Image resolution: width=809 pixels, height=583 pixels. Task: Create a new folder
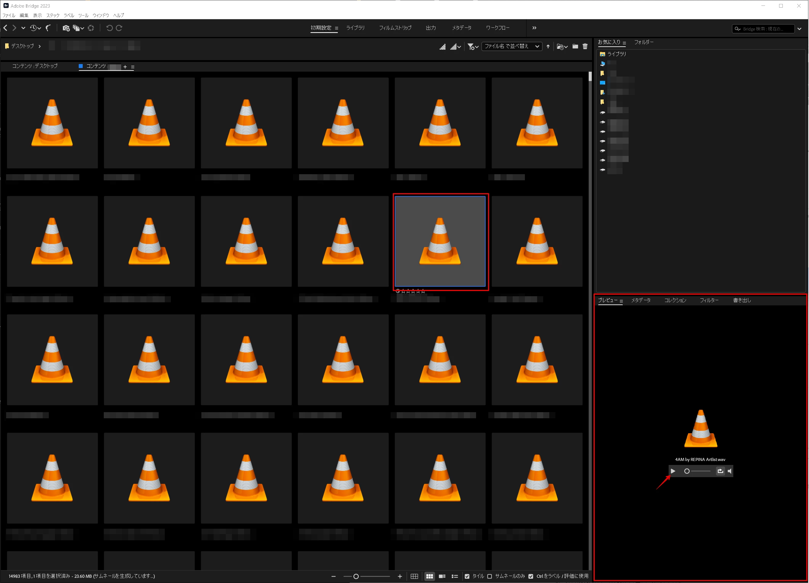pos(575,46)
